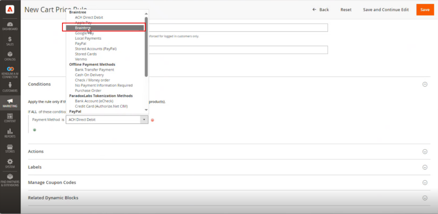Click the 'is' operator link

click(x=63, y=119)
